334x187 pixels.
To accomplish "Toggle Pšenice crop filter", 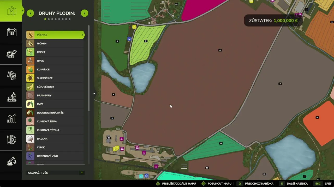I will coord(55,35).
